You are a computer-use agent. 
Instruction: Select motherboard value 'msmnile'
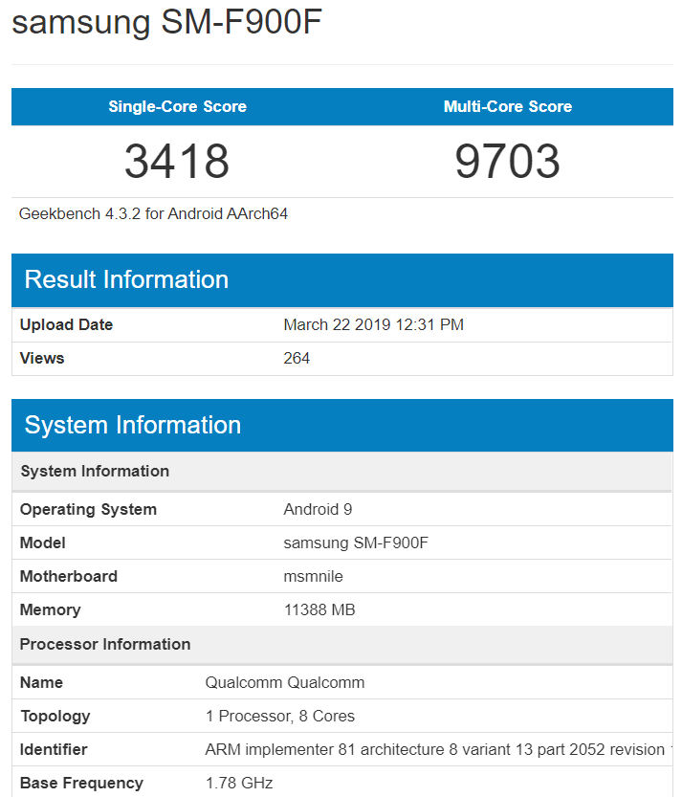click(313, 576)
